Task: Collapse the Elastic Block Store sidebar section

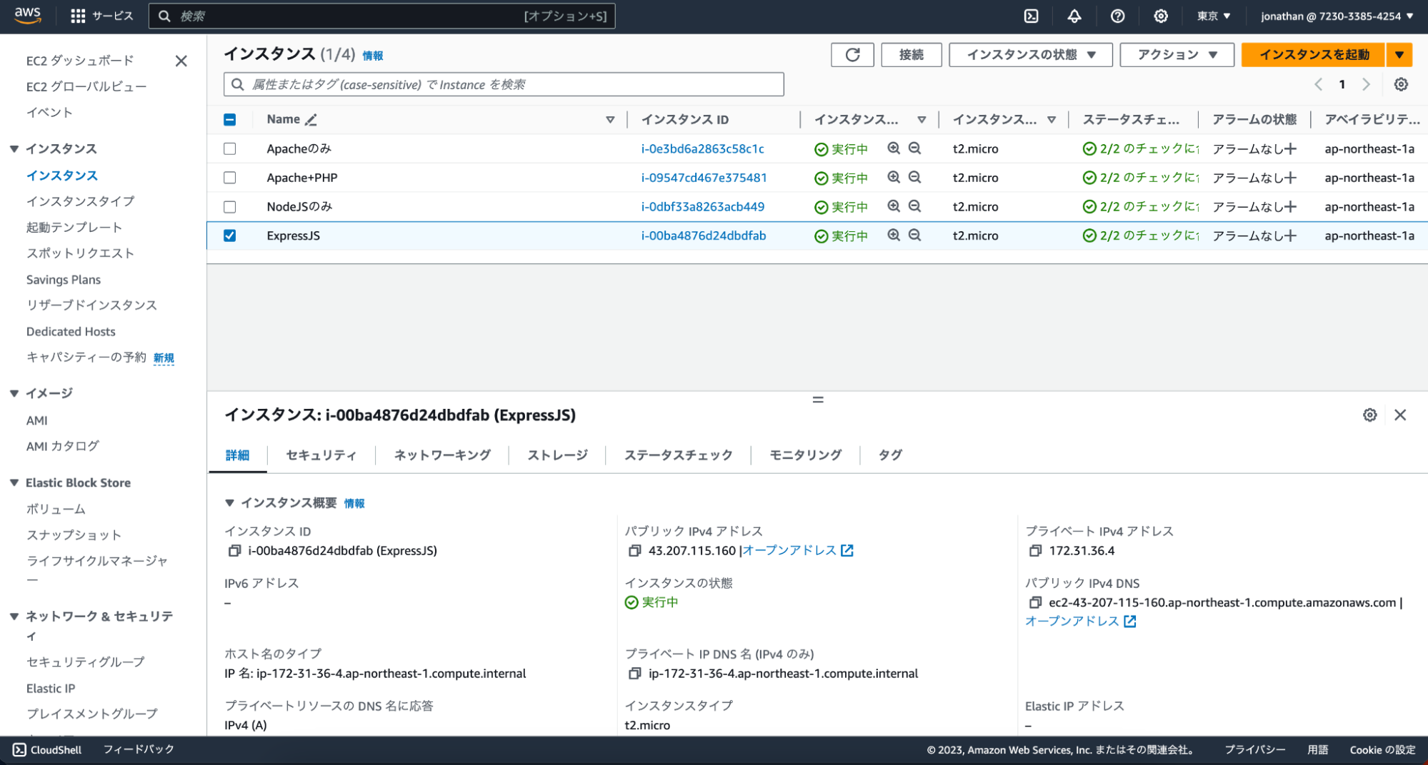Action: [x=14, y=482]
